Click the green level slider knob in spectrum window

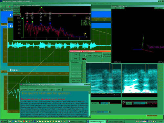pyautogui.click(x=22, y=18)
